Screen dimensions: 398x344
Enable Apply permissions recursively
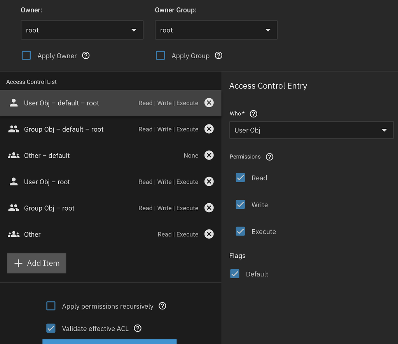pyautogui.click(x=51, y=306)
